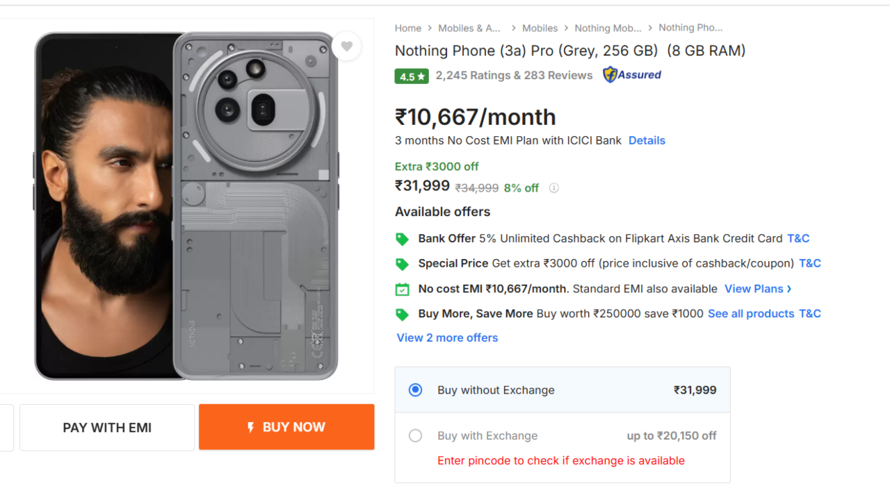The width and height of the screenshot is (890, 500).
Task: Click the Special Price green tag icon
Action: [402, 264]
